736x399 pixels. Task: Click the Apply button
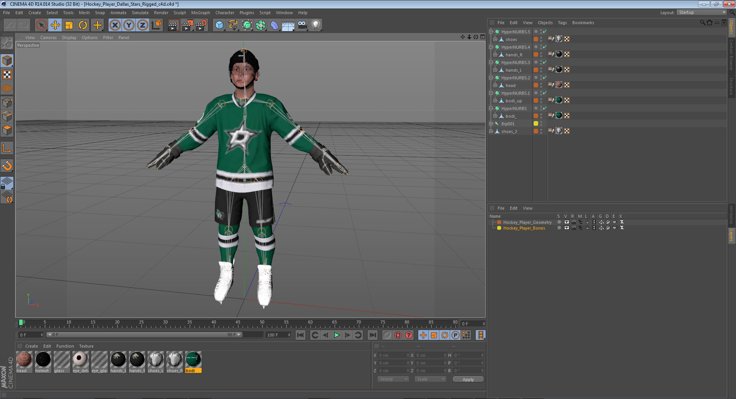tap(468, 379)
